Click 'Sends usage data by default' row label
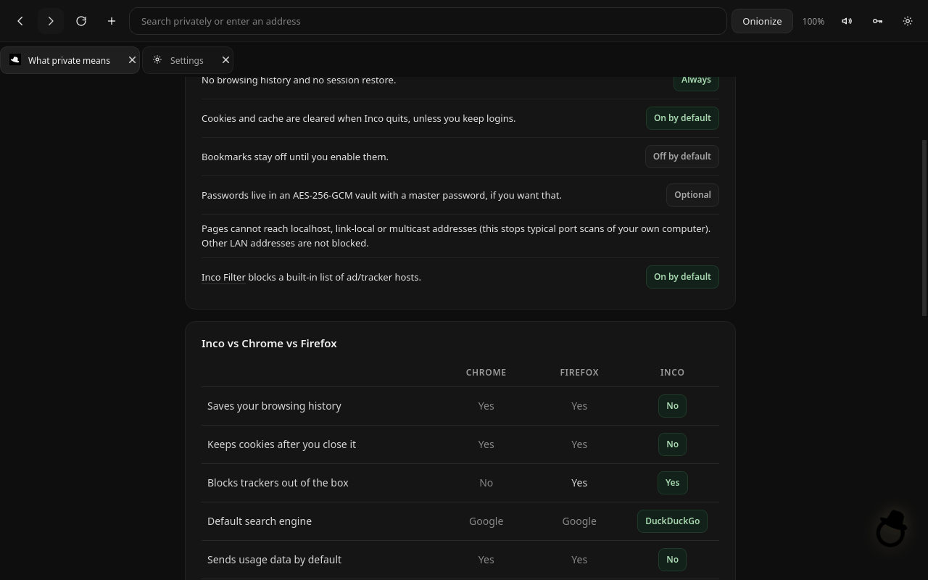928x580 pixels. 274,560
